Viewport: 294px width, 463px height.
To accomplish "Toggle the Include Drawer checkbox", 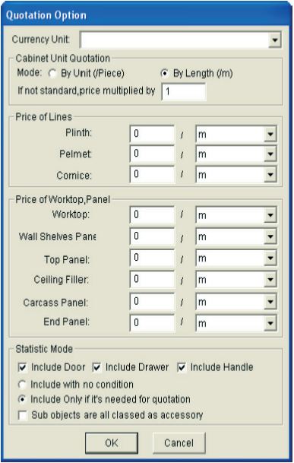I will tap(96, 367).
